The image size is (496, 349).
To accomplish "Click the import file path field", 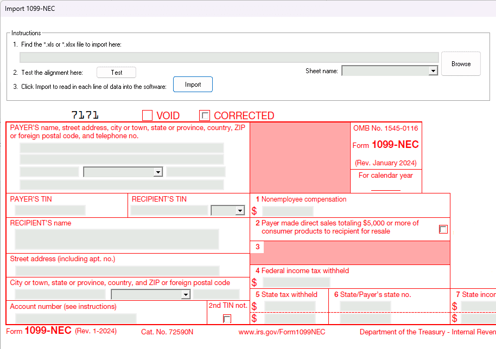I will [228, 57].
